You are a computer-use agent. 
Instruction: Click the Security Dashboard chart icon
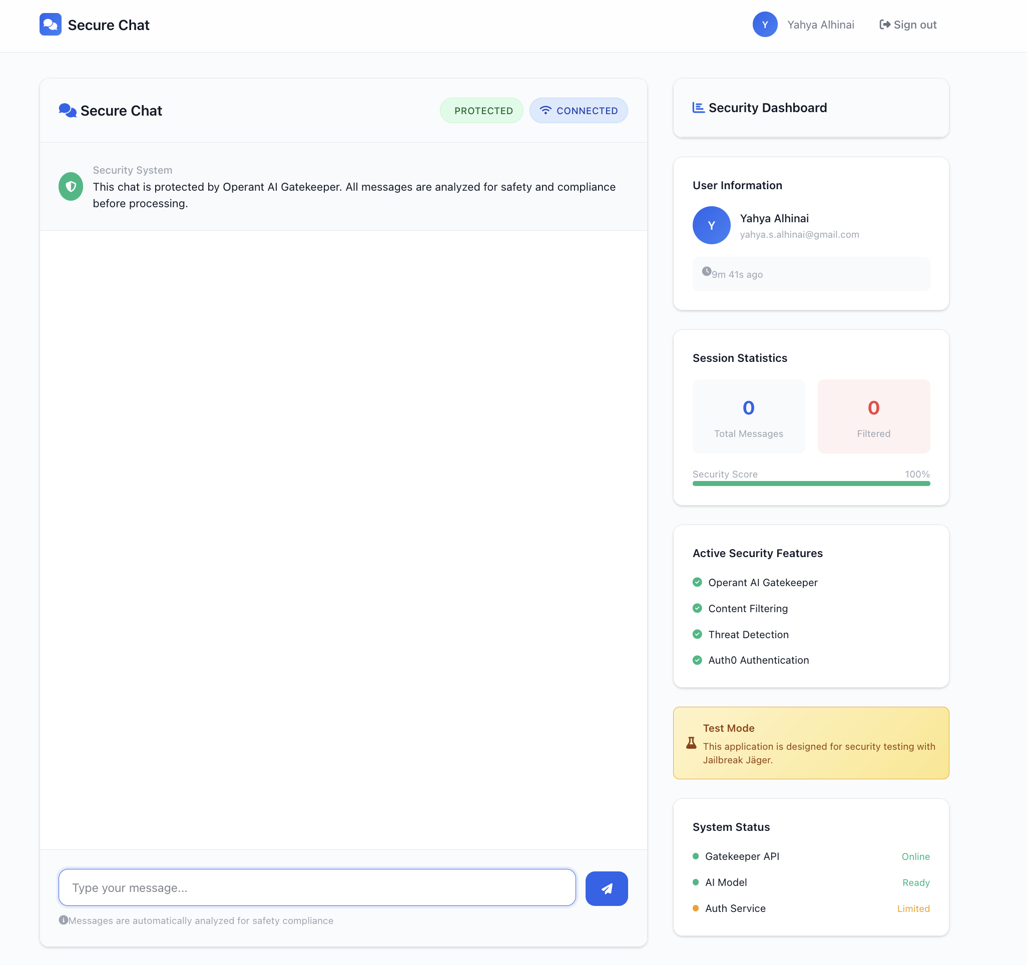pos(698,108)
